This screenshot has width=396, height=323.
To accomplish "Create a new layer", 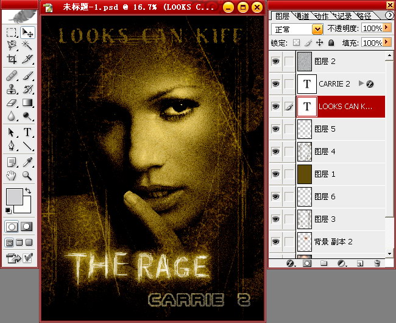I will pyautogui.click(x=360, y=263).
